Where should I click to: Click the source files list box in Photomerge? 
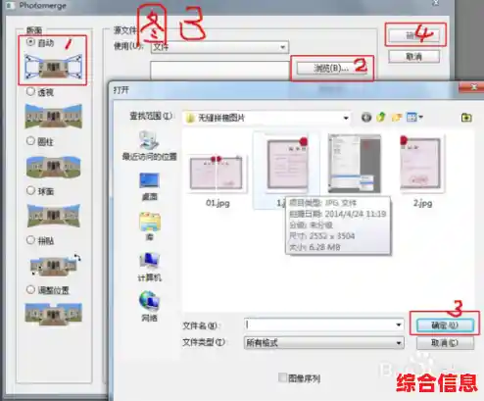tap(219, 71)
